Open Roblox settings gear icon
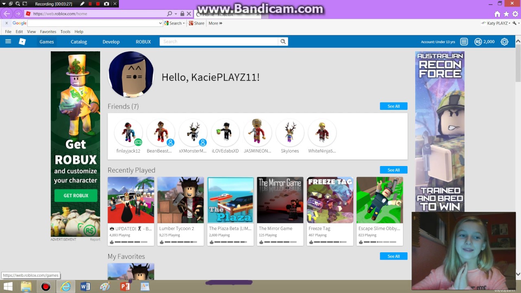 [504, 42]
